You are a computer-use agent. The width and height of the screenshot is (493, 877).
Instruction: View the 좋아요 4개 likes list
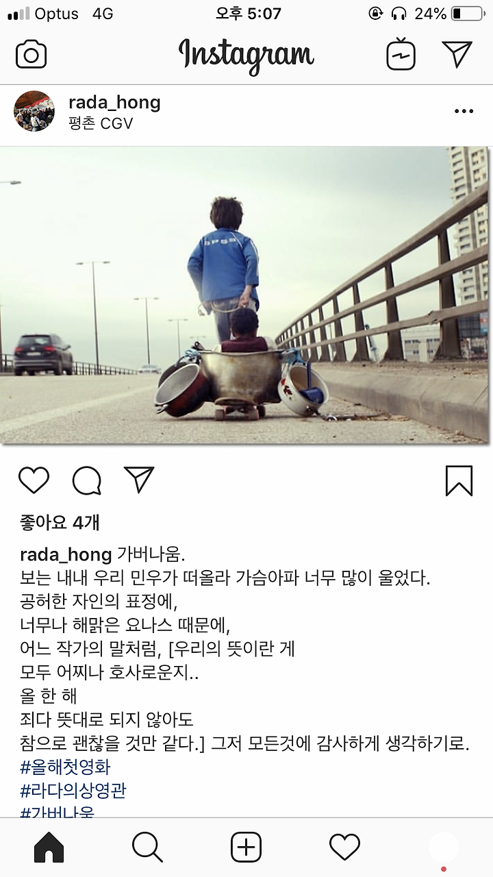pyautogui.click(x=60, y=523)
